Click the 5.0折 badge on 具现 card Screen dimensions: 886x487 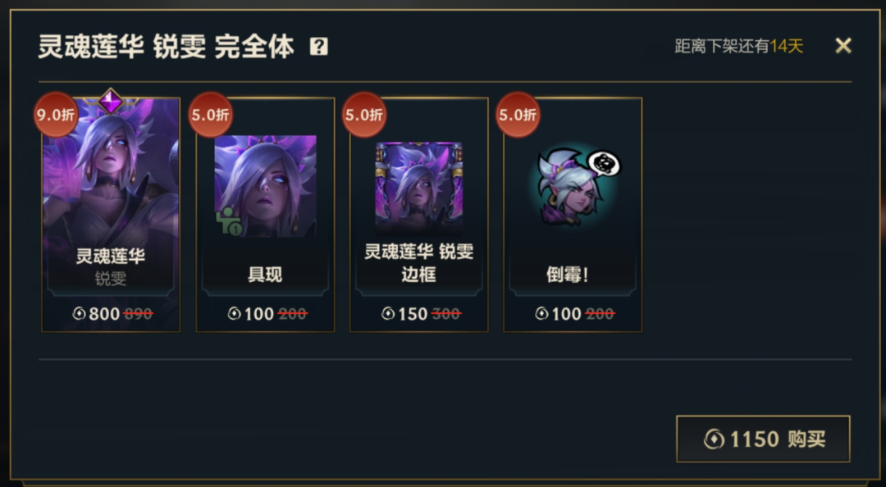coord(210,115)
